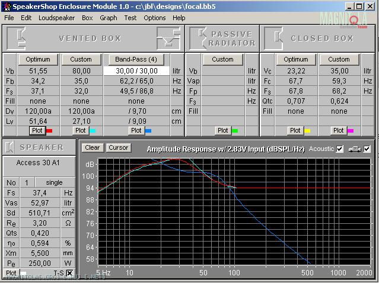The image size is (379, 283).
Task: Click the vented Optimum Vb value 51,55
Action: (38, 71)
